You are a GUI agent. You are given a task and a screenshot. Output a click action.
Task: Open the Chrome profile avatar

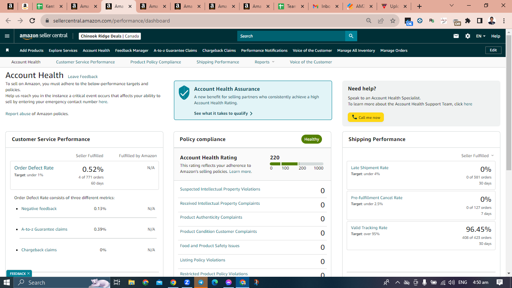click(x=492, y=21)
